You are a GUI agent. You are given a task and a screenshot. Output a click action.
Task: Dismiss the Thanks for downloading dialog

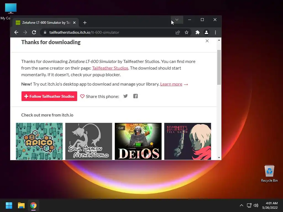pos(207,41)
